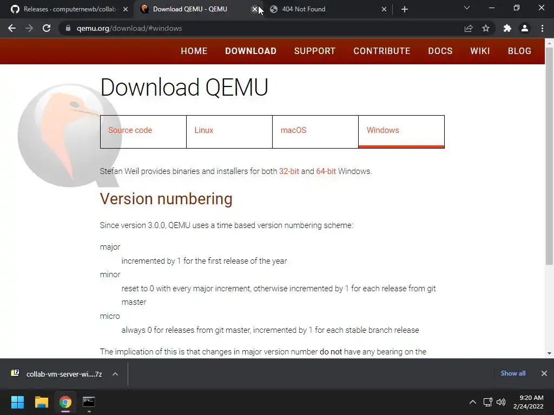Open downloaded collab-vm-server 7z file
554x415 pixels.
64,374
